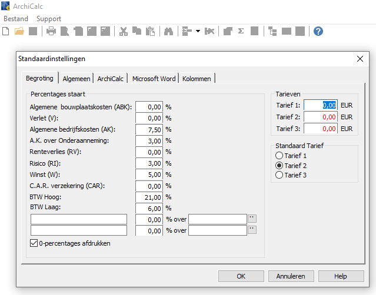Click the Cut scissors toolbar icon
This screenshot has width=376, height=295.
[124, 31]
